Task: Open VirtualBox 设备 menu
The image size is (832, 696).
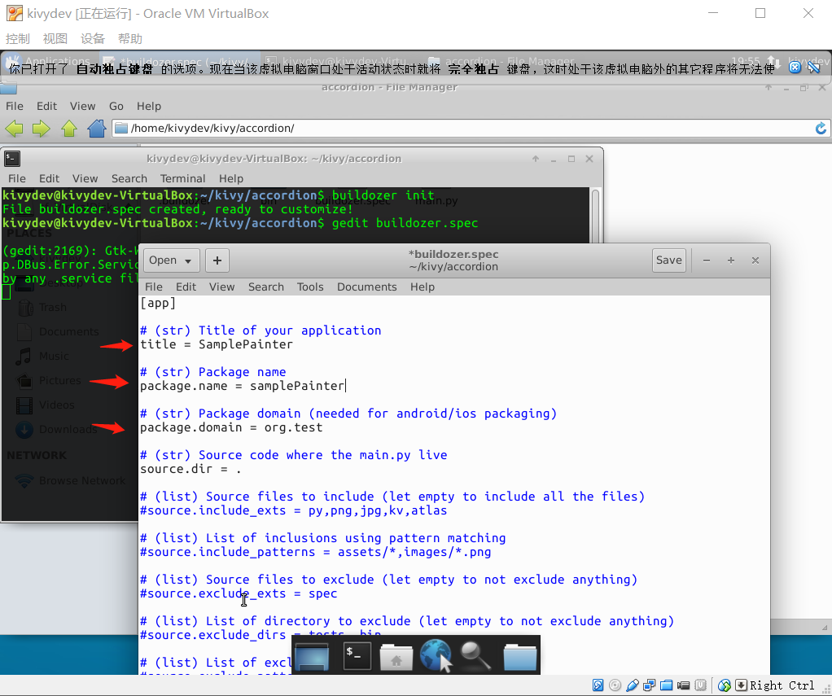Action: tap(93, 39)
